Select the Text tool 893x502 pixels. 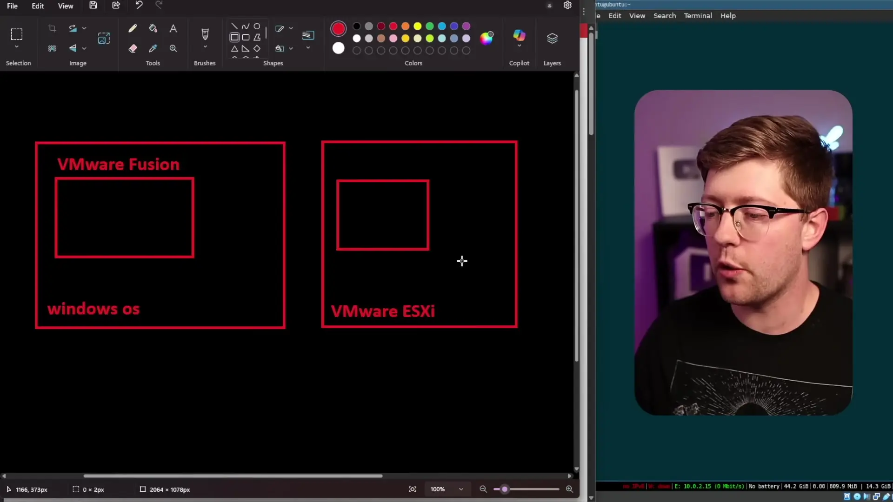tap(173, 28)
